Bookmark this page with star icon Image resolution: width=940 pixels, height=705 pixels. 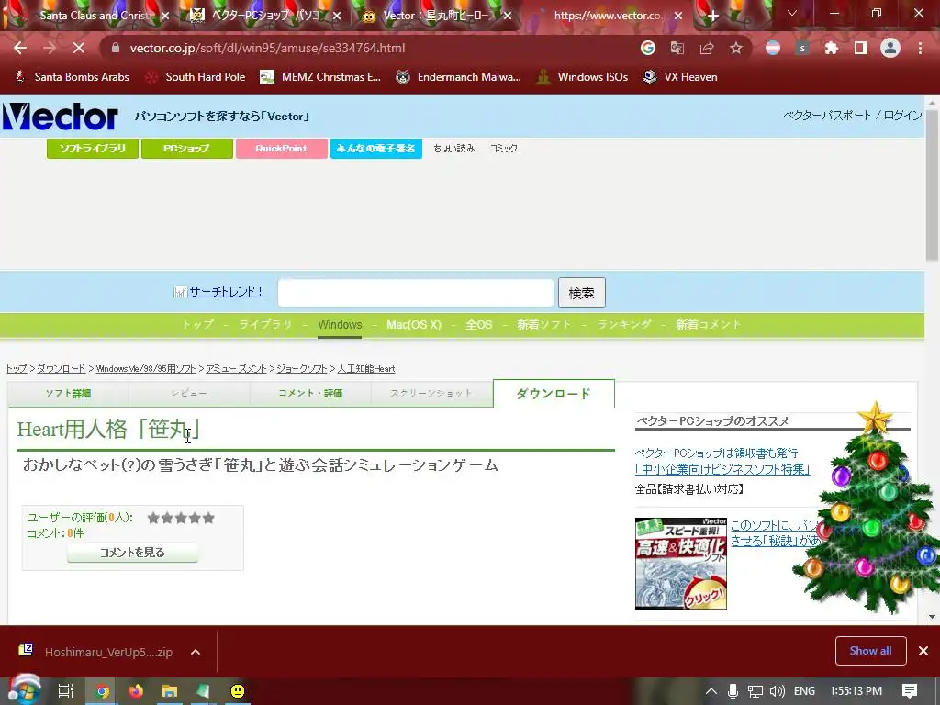[x=736, y=48]
